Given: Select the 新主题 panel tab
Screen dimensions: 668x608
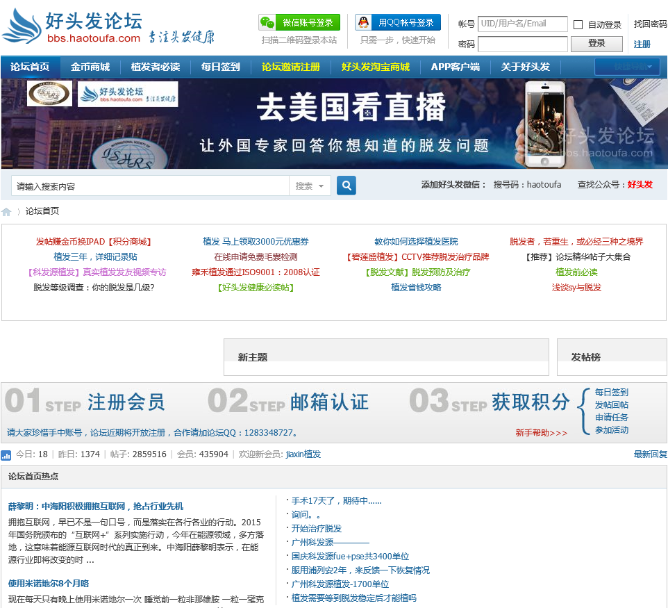Looking at the screenshot, I should point(253,357).
